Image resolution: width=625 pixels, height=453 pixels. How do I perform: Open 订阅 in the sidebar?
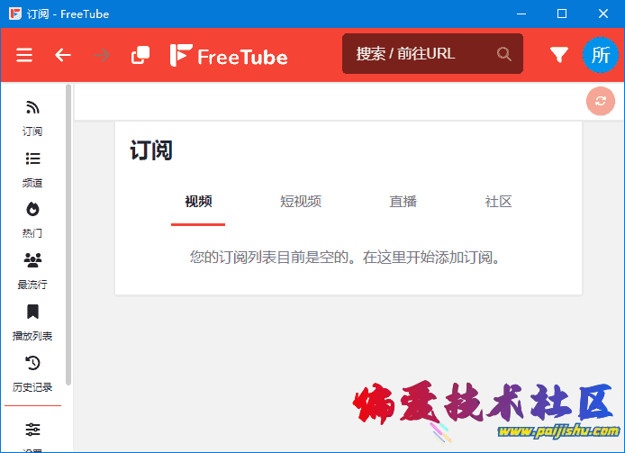pyautogui.click(x=32, y=118)
